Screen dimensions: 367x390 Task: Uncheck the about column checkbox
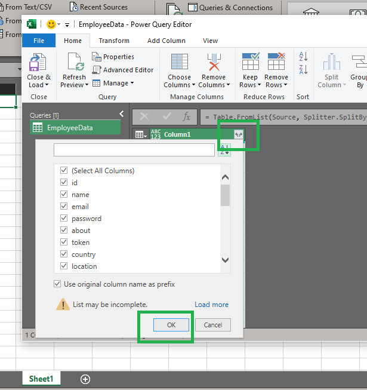tap(64, 230)
